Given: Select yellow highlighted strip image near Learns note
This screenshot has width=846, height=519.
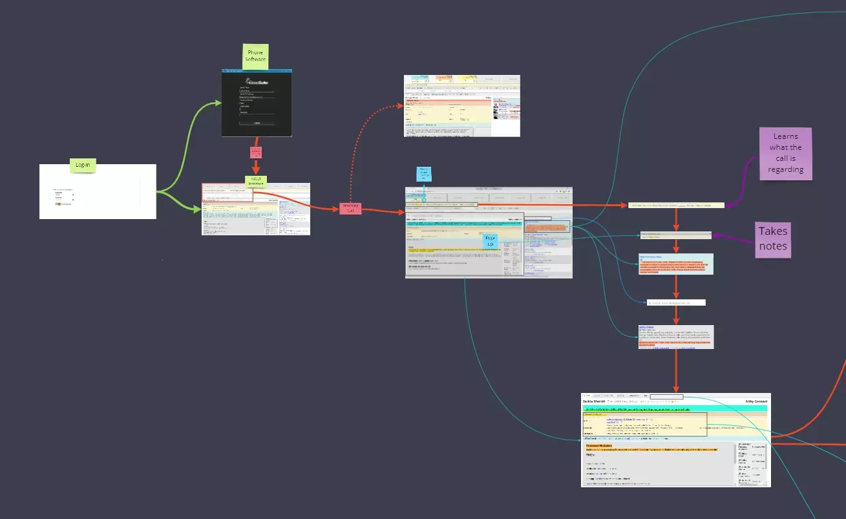Looking at the screenshot, I should tap(676, 206).
